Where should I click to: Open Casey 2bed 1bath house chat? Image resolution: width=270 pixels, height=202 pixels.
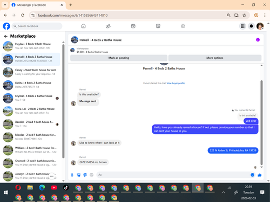pyautogui.click(x=31, y=72)
